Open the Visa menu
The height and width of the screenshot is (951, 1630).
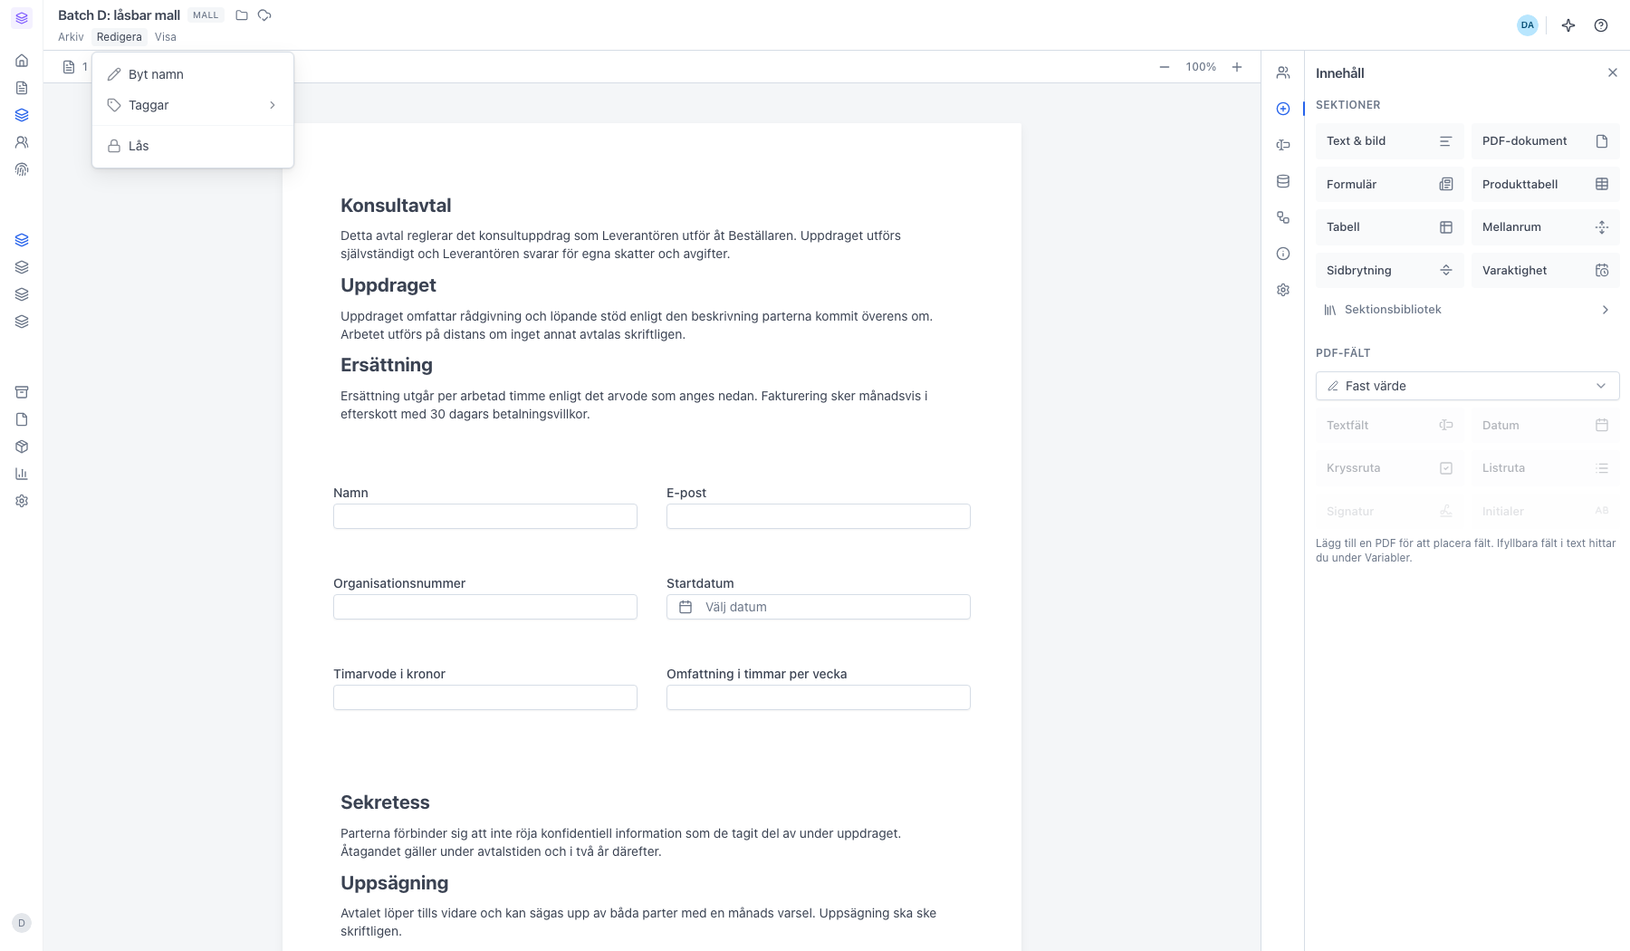(166, 37)
